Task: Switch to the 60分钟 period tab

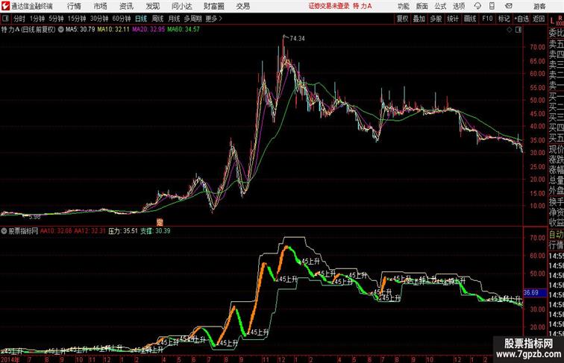Action: 122,19
